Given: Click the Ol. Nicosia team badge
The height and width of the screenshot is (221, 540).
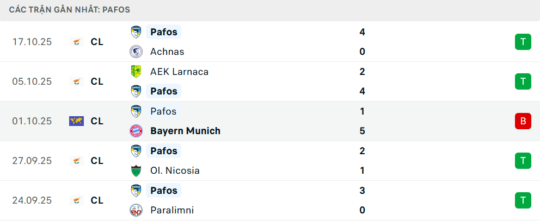Looking at the screenshot, I should point(136,171).
